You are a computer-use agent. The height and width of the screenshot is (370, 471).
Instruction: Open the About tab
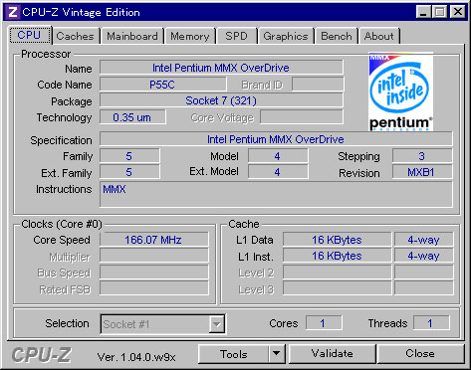379,36
